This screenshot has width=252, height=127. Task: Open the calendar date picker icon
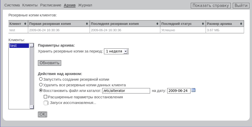pyautogui.click(x=193, y=90)
